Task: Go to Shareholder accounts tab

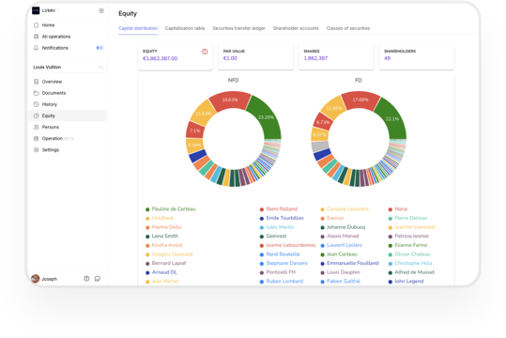Action: pos(296,28)
